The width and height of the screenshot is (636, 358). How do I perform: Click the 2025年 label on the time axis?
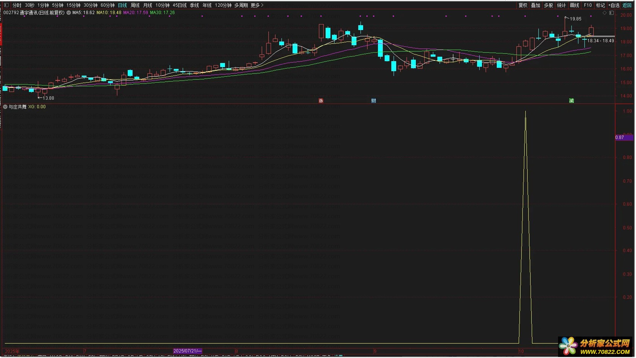point(12,351)
